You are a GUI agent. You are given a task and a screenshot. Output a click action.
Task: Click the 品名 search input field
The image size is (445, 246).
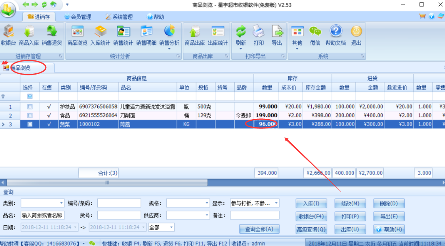[43, 215]
